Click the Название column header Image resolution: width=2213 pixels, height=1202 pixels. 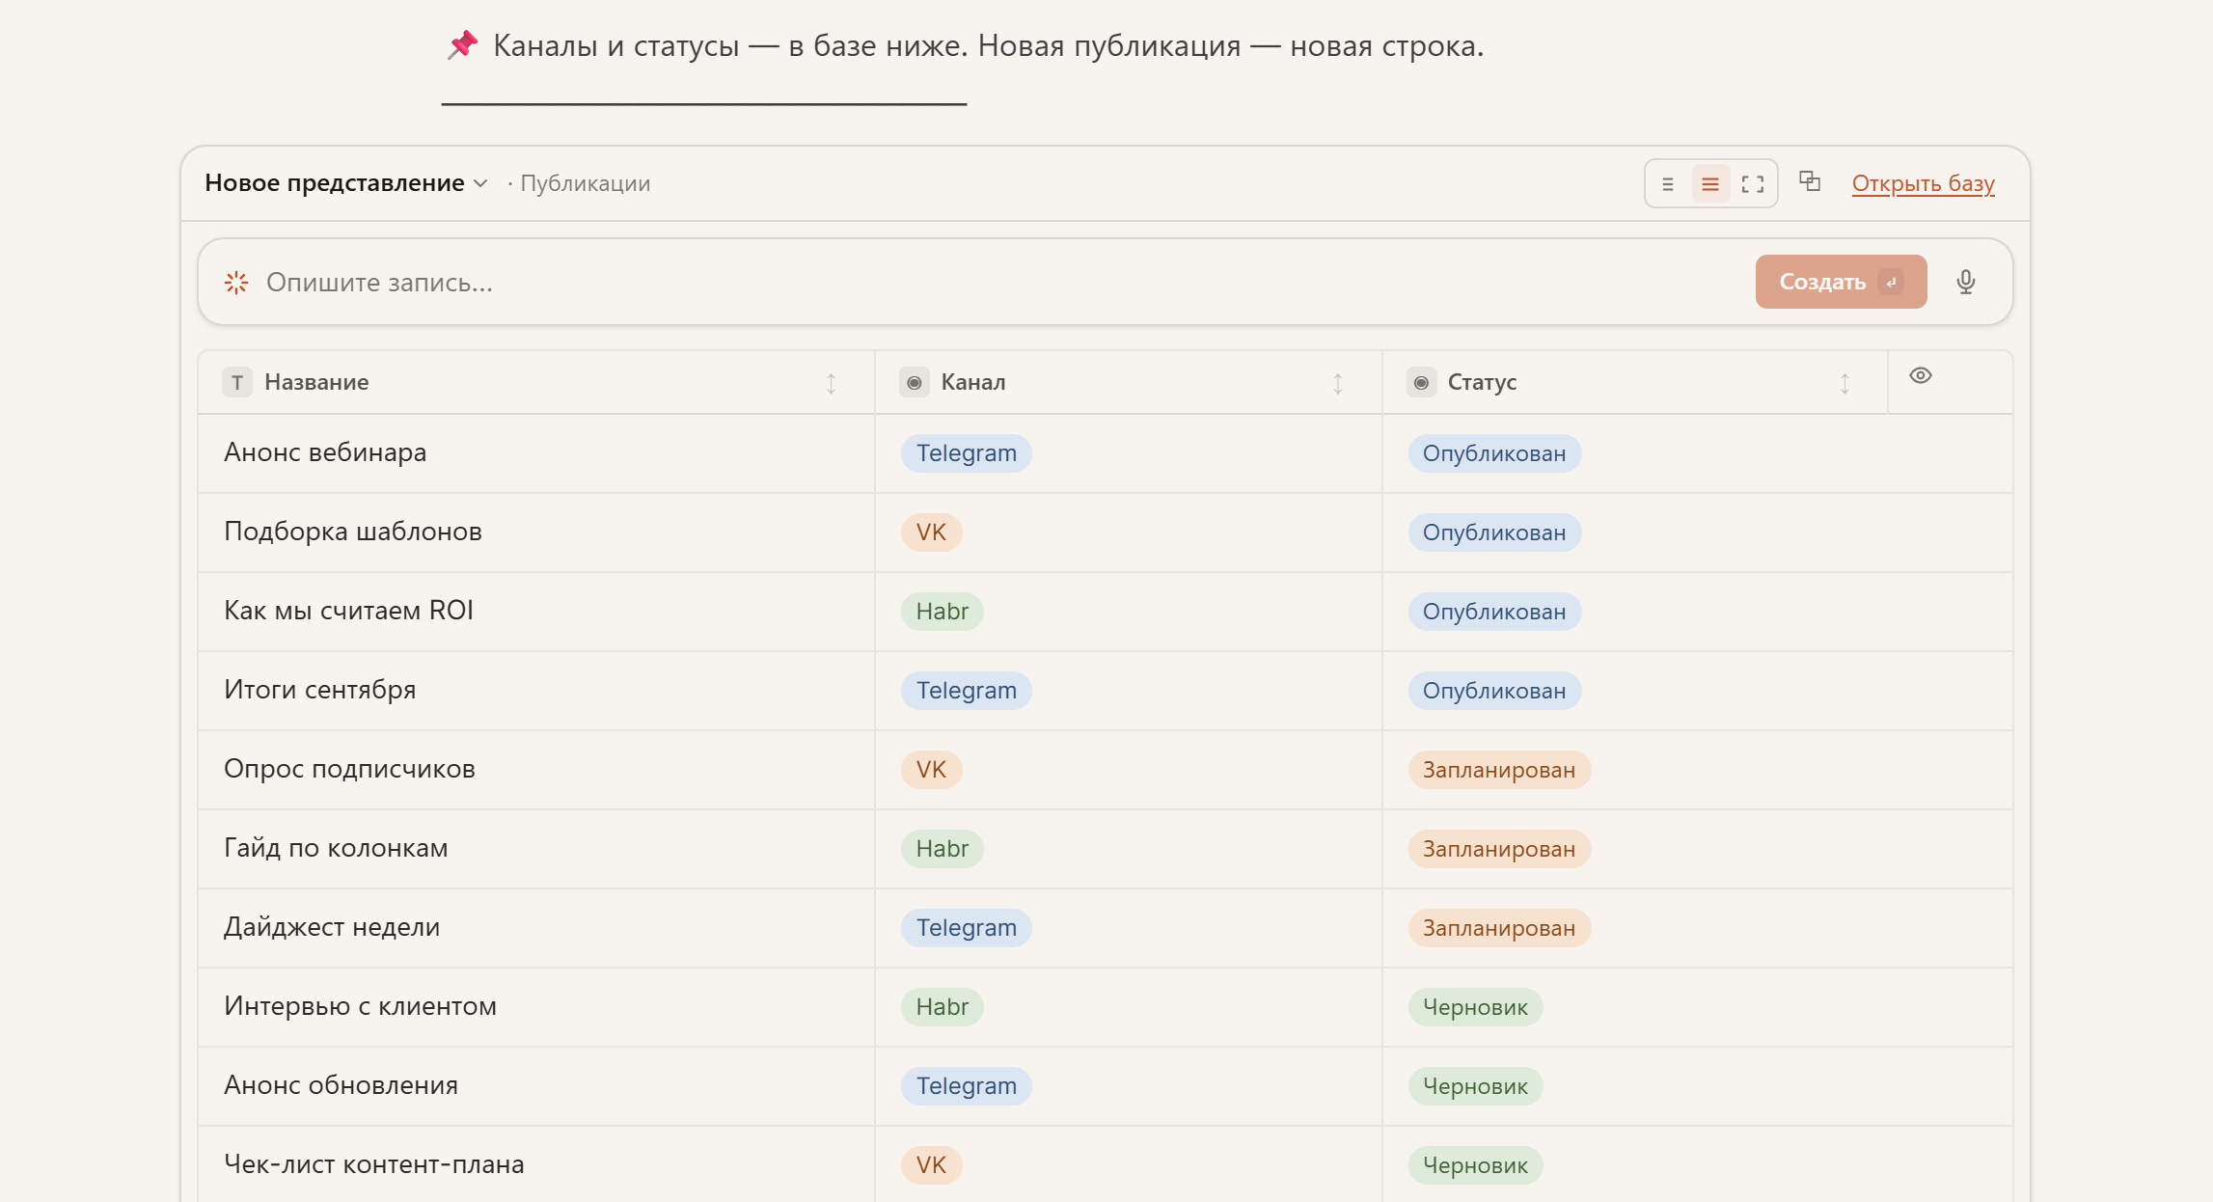point(536,383)
